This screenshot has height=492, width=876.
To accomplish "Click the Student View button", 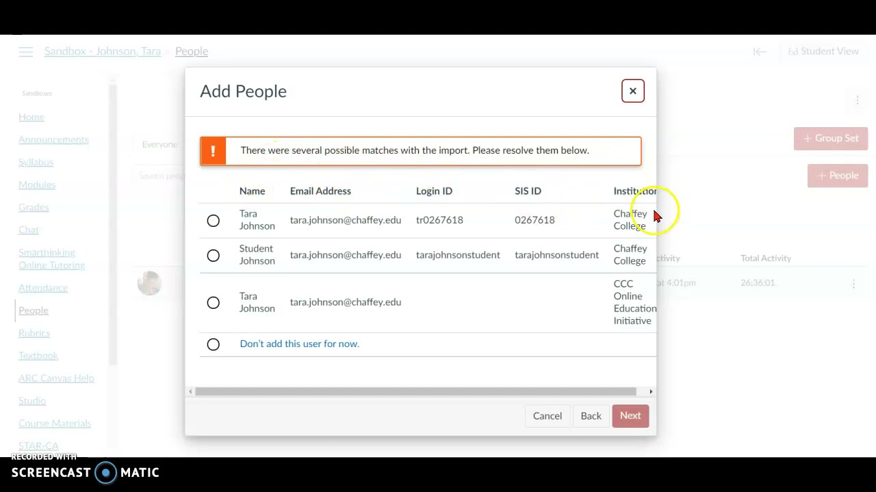I will [x=823, y=51].
